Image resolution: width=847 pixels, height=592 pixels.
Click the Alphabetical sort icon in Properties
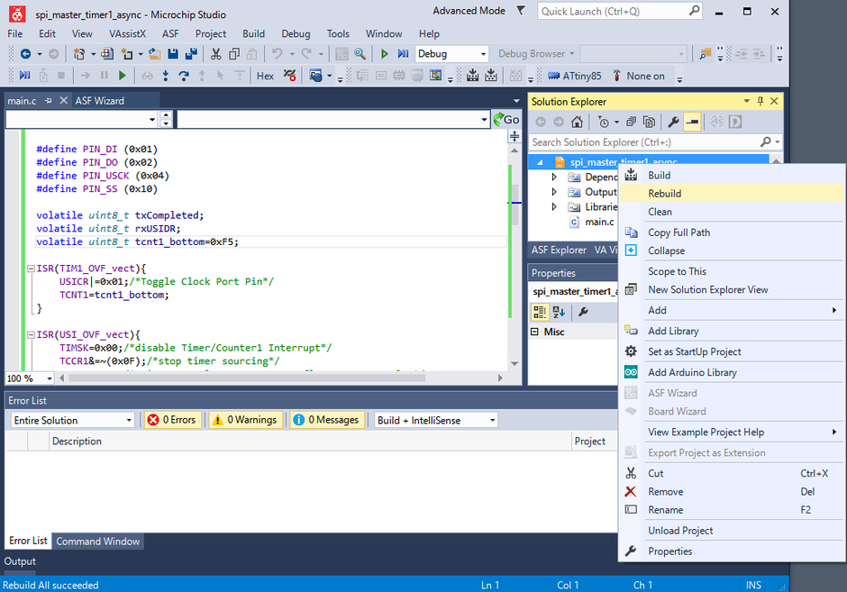559,312
